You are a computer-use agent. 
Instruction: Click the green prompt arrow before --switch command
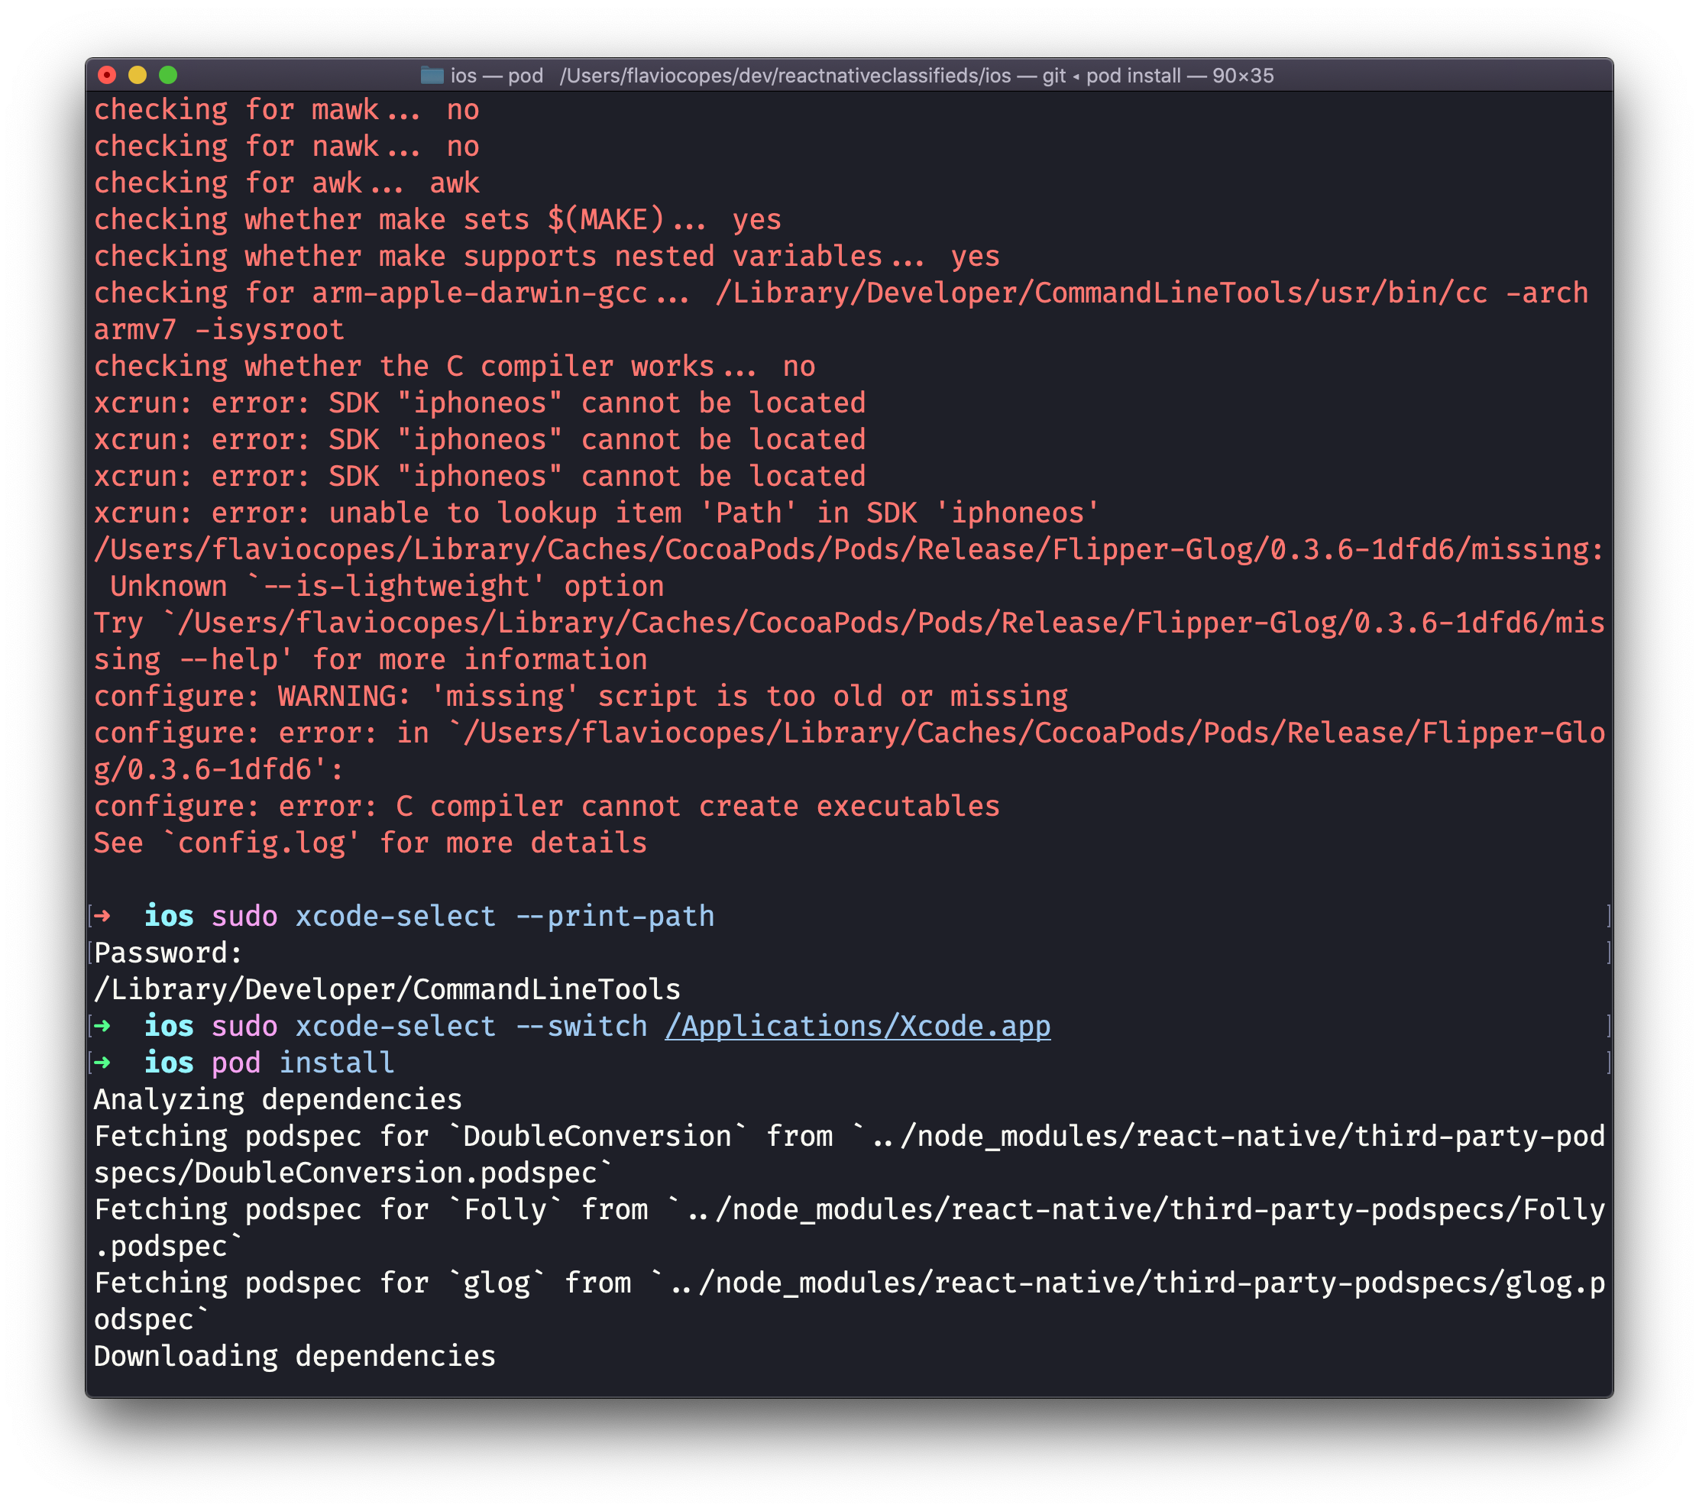[x=102, y=1026]
